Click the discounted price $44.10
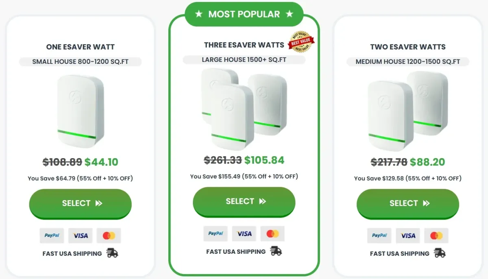488x279 pixels. point(102,162)
